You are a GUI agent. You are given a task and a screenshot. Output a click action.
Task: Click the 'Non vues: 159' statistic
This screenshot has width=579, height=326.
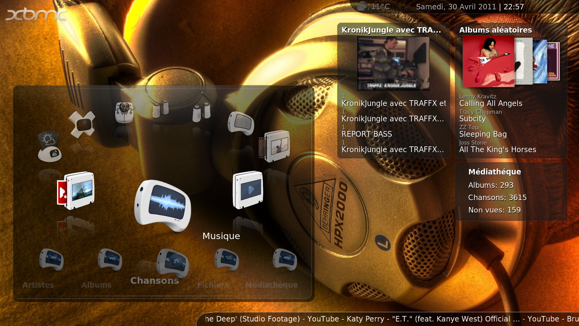[494, 210]
